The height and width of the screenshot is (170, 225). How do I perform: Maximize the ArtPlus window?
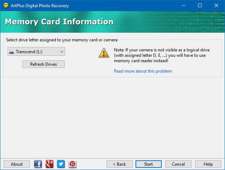coord(200,6)
